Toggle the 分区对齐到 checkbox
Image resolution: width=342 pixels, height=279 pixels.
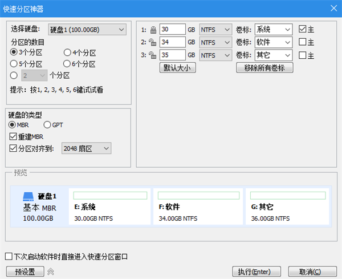(x=13, y=148)
